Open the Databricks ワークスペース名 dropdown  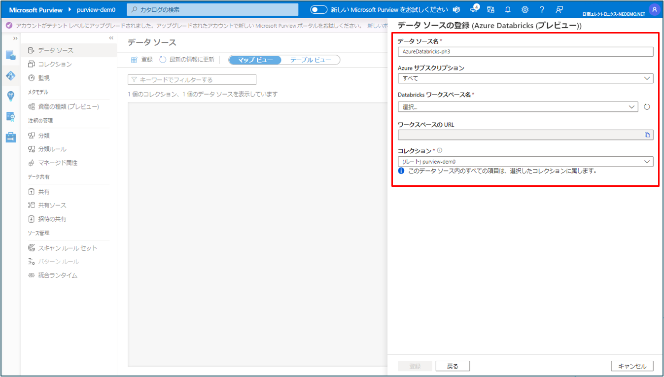pos(518,107)
